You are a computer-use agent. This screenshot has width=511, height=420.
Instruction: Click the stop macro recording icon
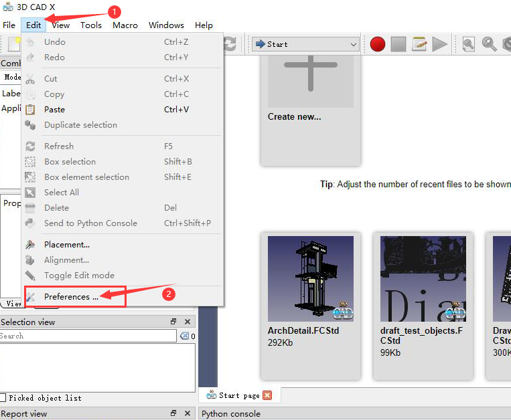[x=398, y=44]
